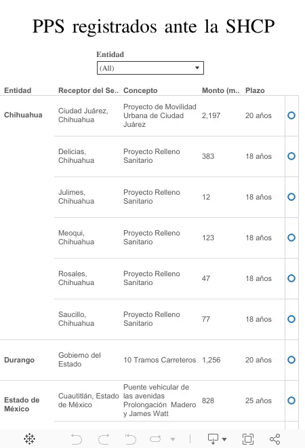
Task: Click the 10 Tramos Carreteros cell
Action: [159, 360]
